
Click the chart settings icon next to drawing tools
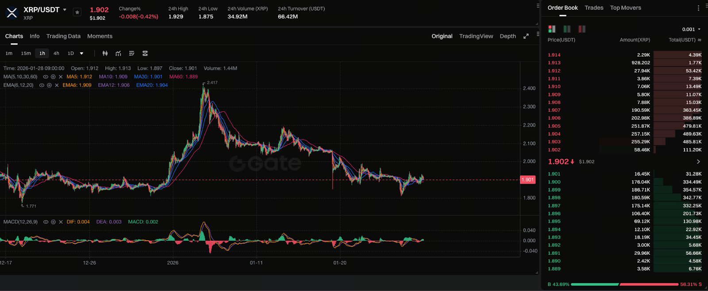point(145,53)
